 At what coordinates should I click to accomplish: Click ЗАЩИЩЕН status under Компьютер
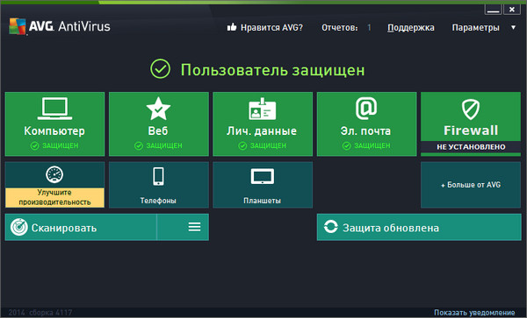[60, 145]
